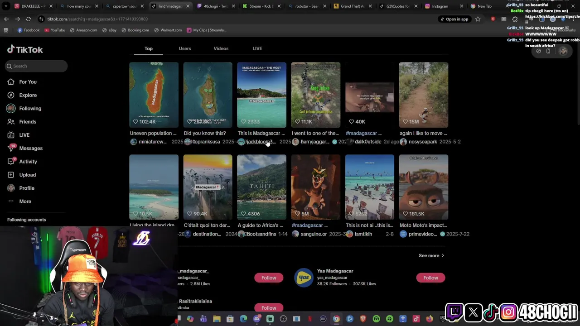
Task: Open the Friends page
Action: coord(22,122)
